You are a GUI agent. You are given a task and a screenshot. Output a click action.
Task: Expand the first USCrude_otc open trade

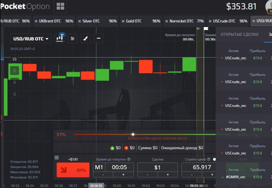point(243,58)
